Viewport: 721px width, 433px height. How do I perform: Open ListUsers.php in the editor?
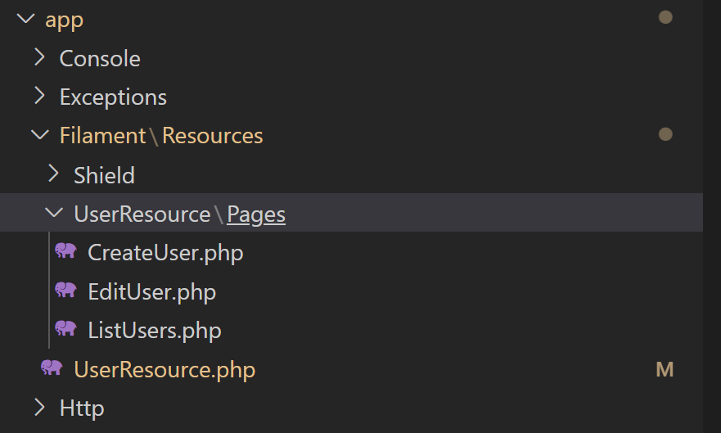pos(155,330)
